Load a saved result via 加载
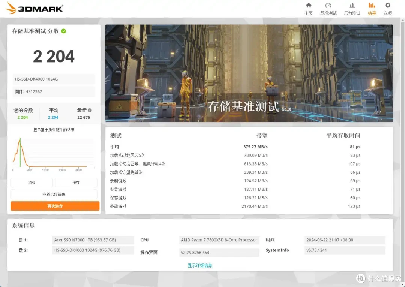 click(31, 182)
